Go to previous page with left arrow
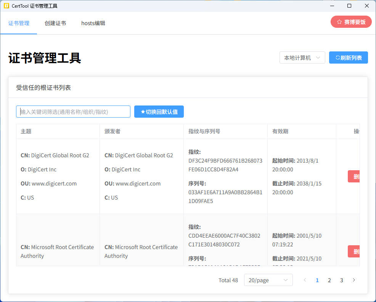Viewport: 376px width, 302px height. pyautogui.click(x=305, y=280)
